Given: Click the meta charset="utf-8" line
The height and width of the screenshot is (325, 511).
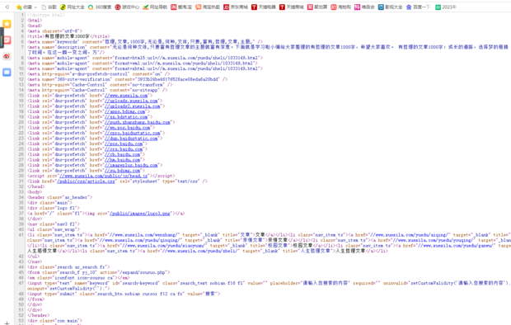Looking at the screenshot, I should point(54,31).
